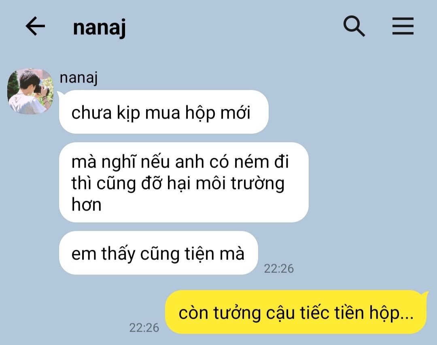Select the yellow message 'còn tưởng cậu tiếc tiền hộp...'
Screen dimensions: 437x345
(296, 312)
